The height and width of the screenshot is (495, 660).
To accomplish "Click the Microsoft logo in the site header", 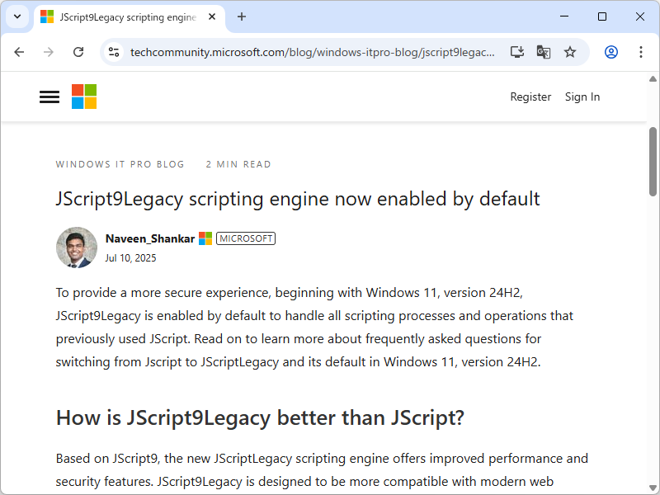I will [83, 97].
